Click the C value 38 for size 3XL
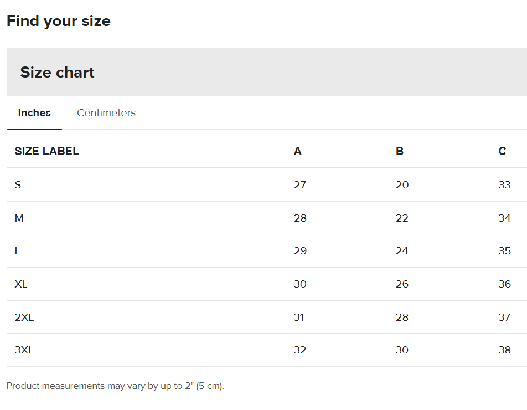 (504, 350)
